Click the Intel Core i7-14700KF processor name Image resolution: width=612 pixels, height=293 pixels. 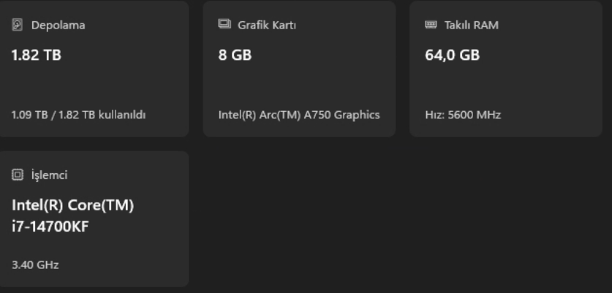pyautogui.click(x=73, y=216)
